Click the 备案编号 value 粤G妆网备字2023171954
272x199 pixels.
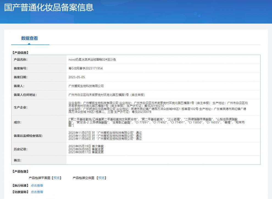[x=85, y=68]
